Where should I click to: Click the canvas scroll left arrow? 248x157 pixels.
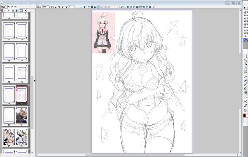point(37,155)
